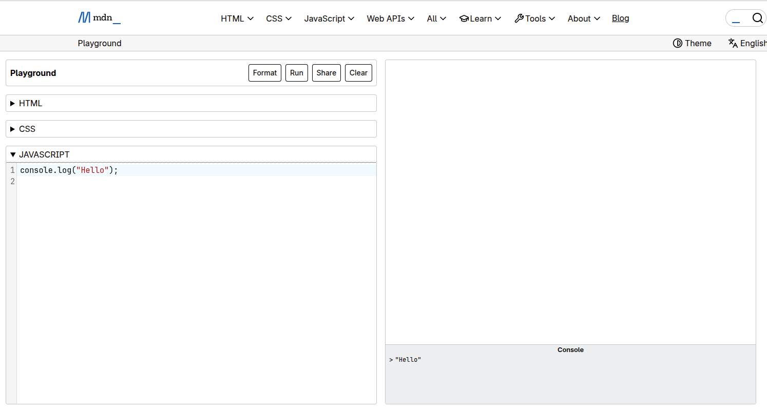Click the MDN logo icon
Viewport: 767px width, 410px height.
(x=84, y=18)
